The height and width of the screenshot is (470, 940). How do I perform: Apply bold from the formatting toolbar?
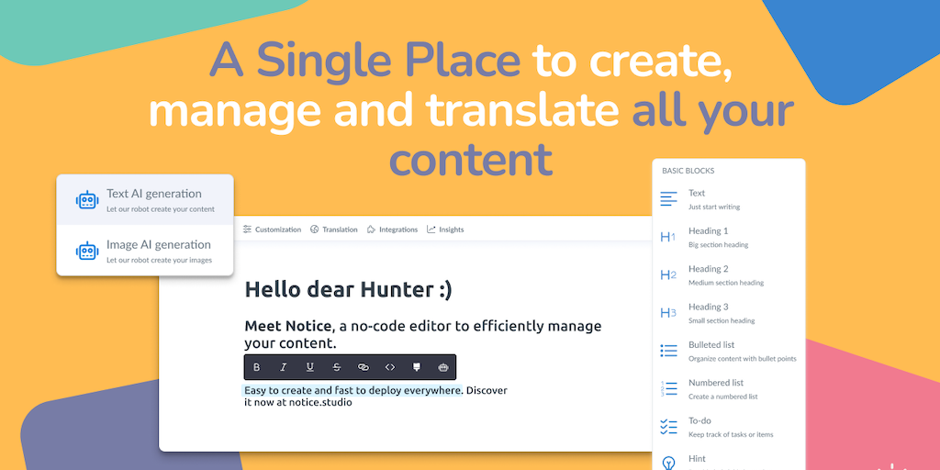(x=257, y=367)
